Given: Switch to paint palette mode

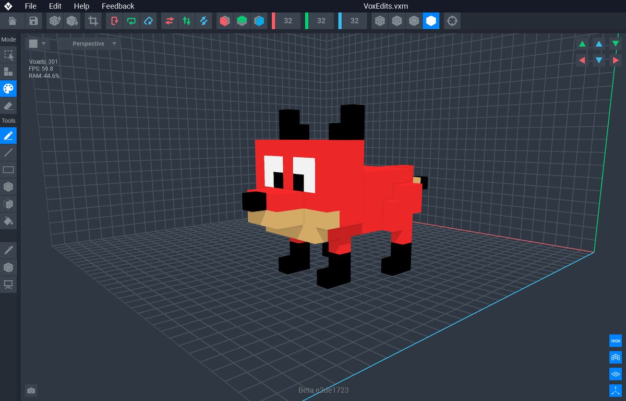Looking at the screenshot, I should tap(8, 89).
